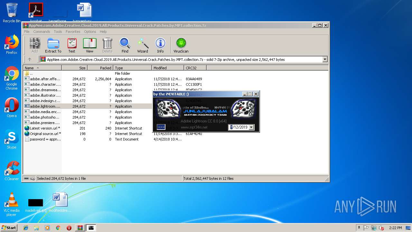
Task: Select the adobe.dreamwea... file
Action: [42, 90]
